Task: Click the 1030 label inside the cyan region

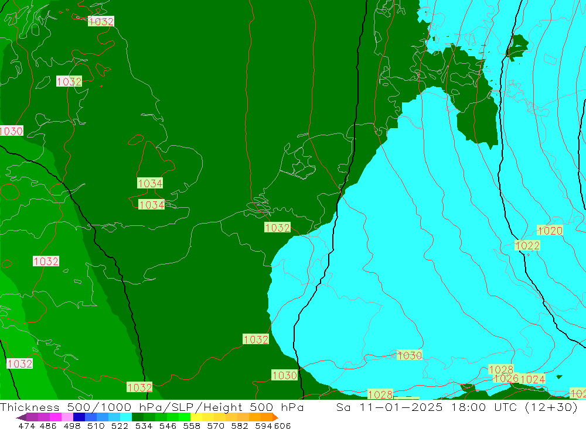Action: click(410, 355)
